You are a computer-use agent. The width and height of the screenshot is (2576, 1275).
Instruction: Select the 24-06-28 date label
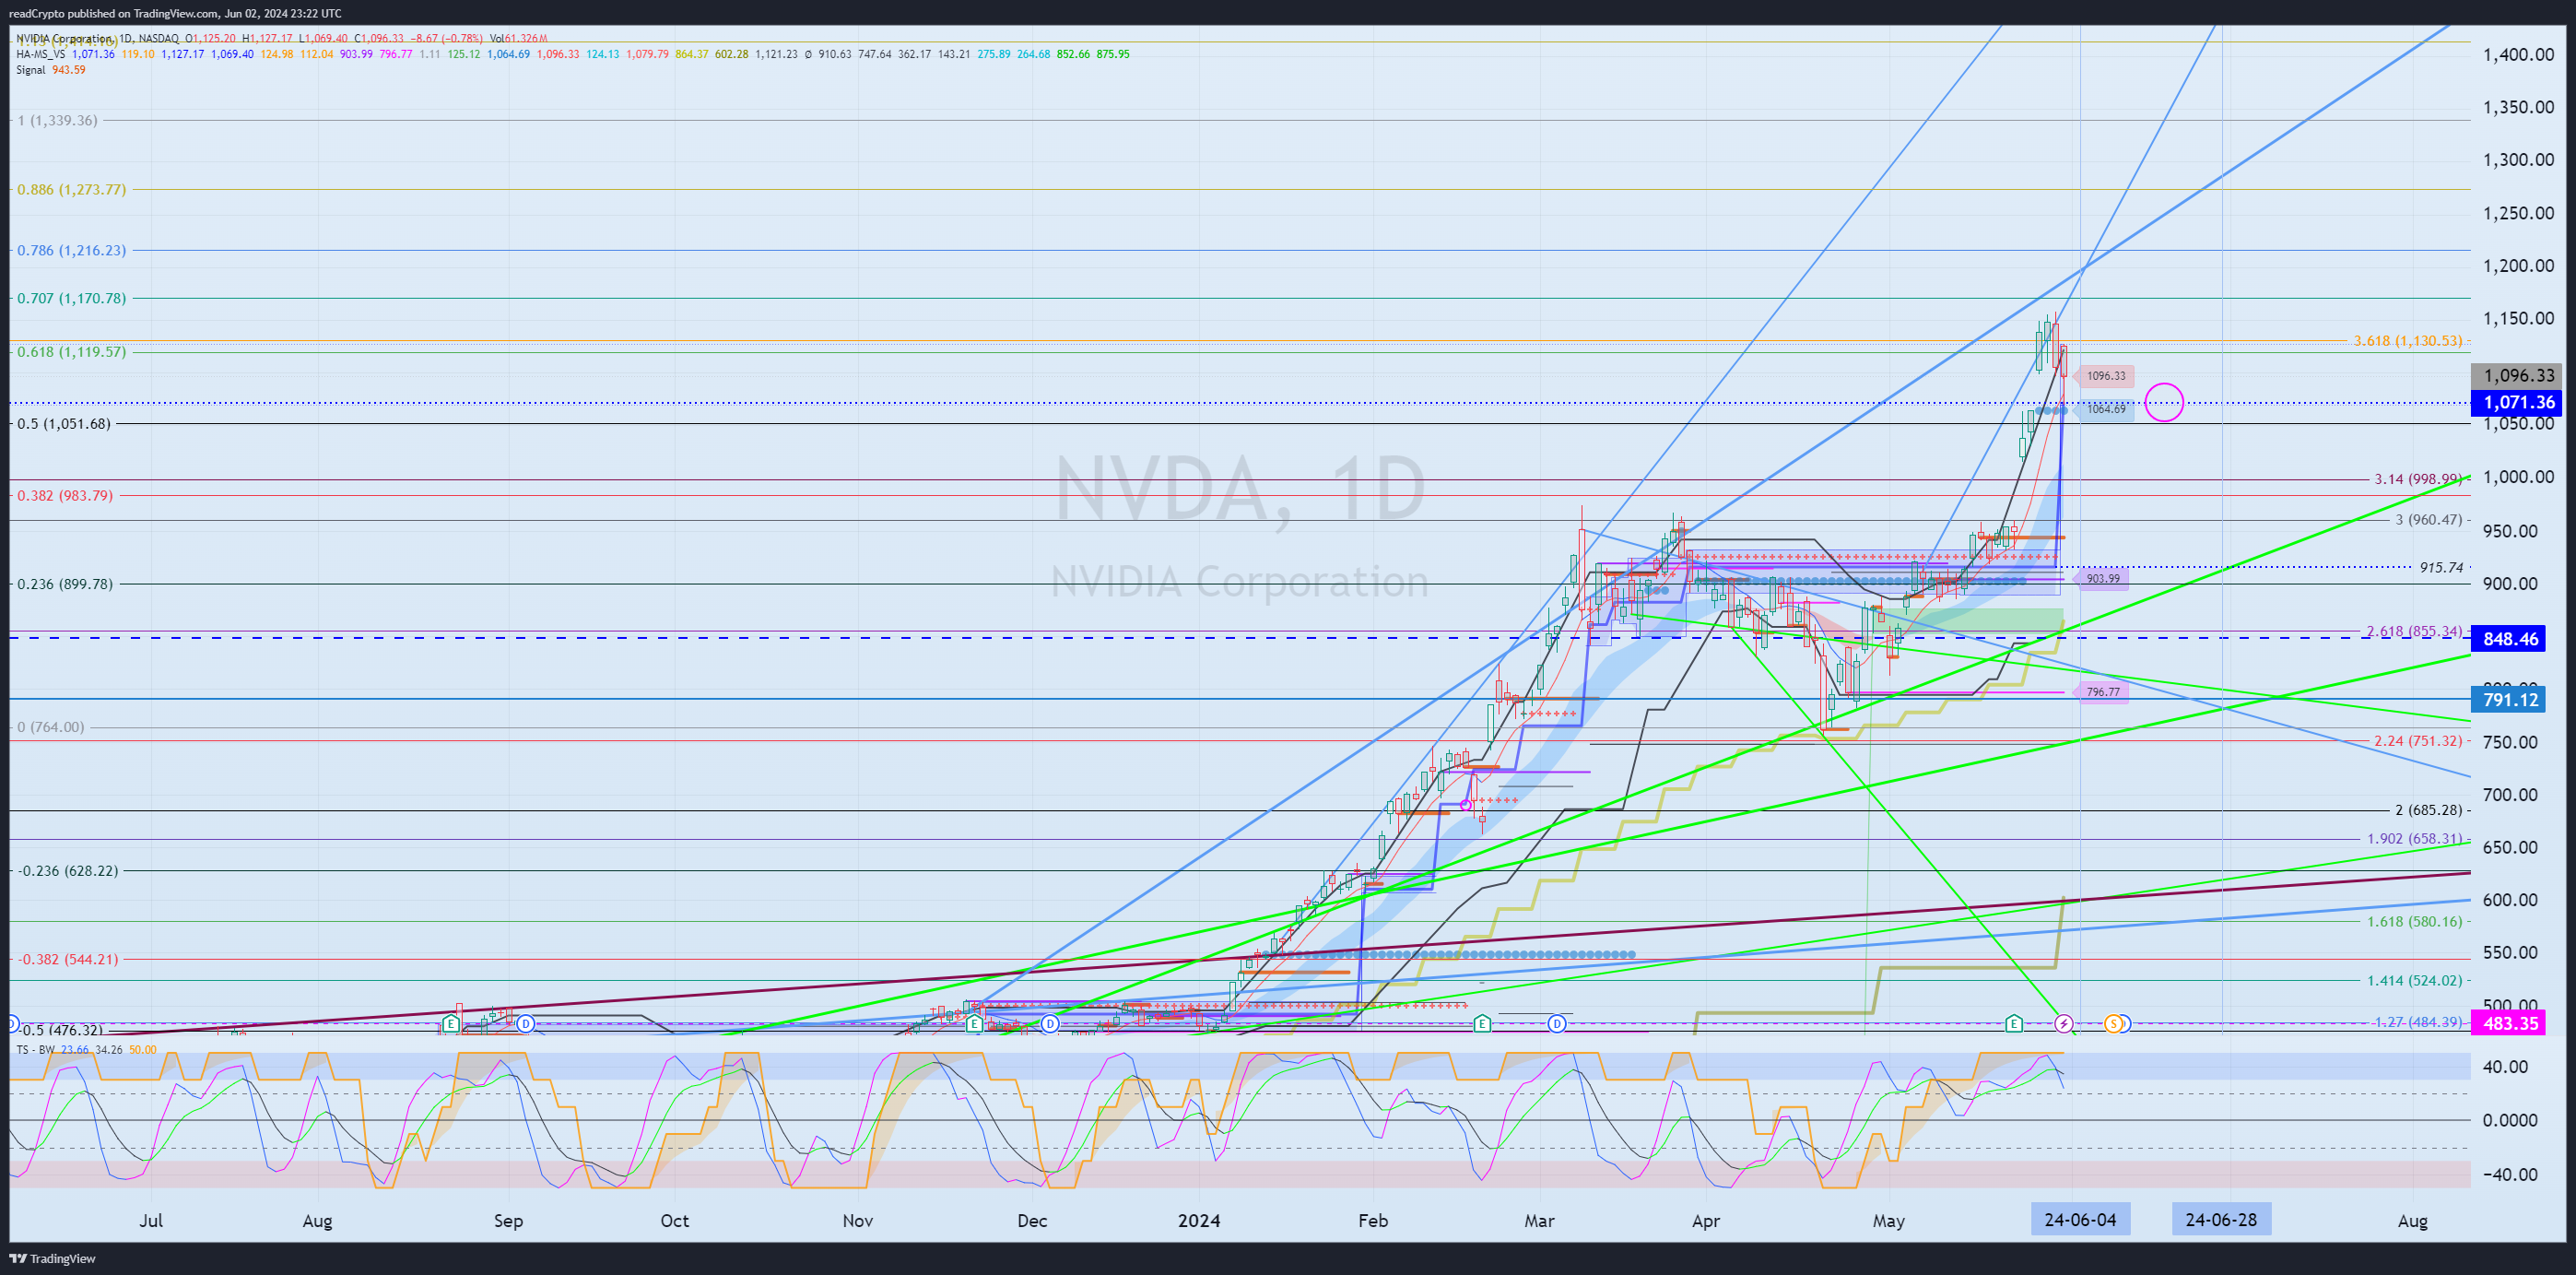point(2221,1220)
